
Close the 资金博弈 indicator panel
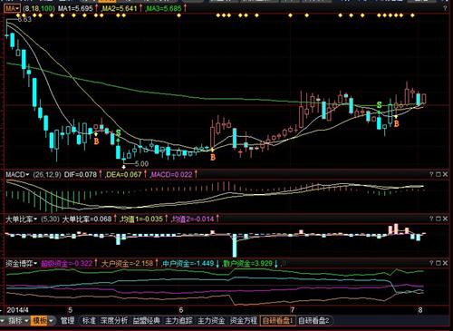pos(446,263)
